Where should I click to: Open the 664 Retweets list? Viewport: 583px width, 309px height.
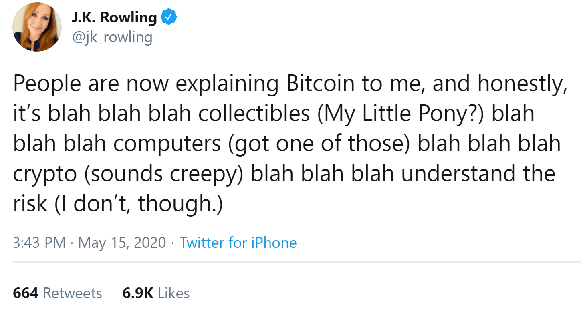tap(57, 293)
